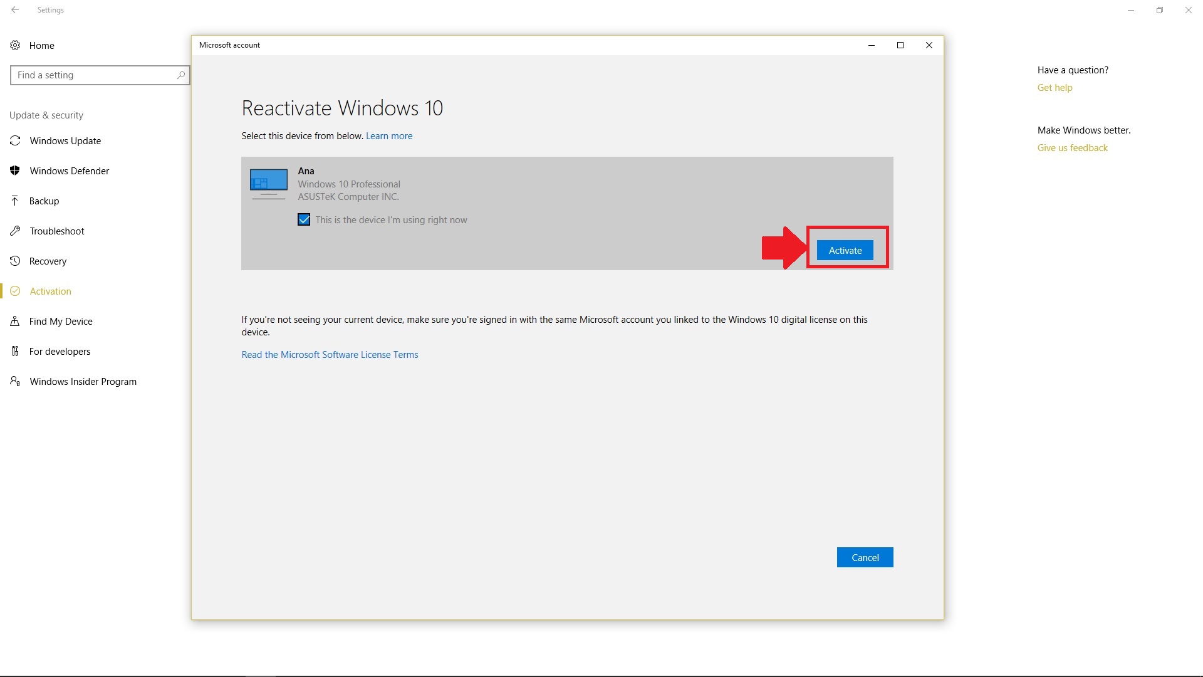Click the Cancel button
1203x677 pixels.
pyautogui.click(x=865, y=557)
